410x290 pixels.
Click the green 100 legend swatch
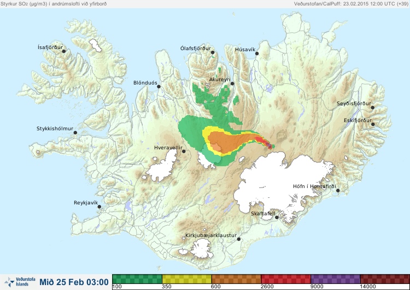pos(137,279)
